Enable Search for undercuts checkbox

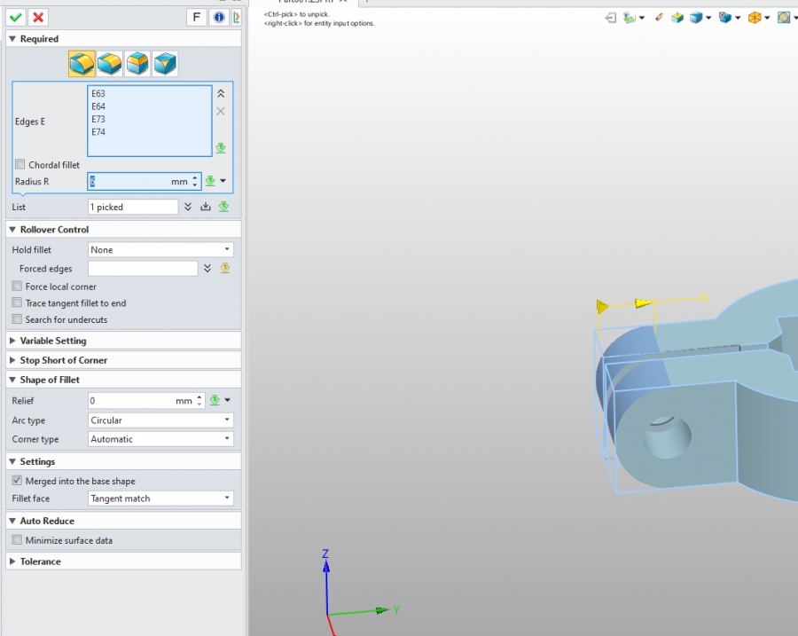click(17, 319)
